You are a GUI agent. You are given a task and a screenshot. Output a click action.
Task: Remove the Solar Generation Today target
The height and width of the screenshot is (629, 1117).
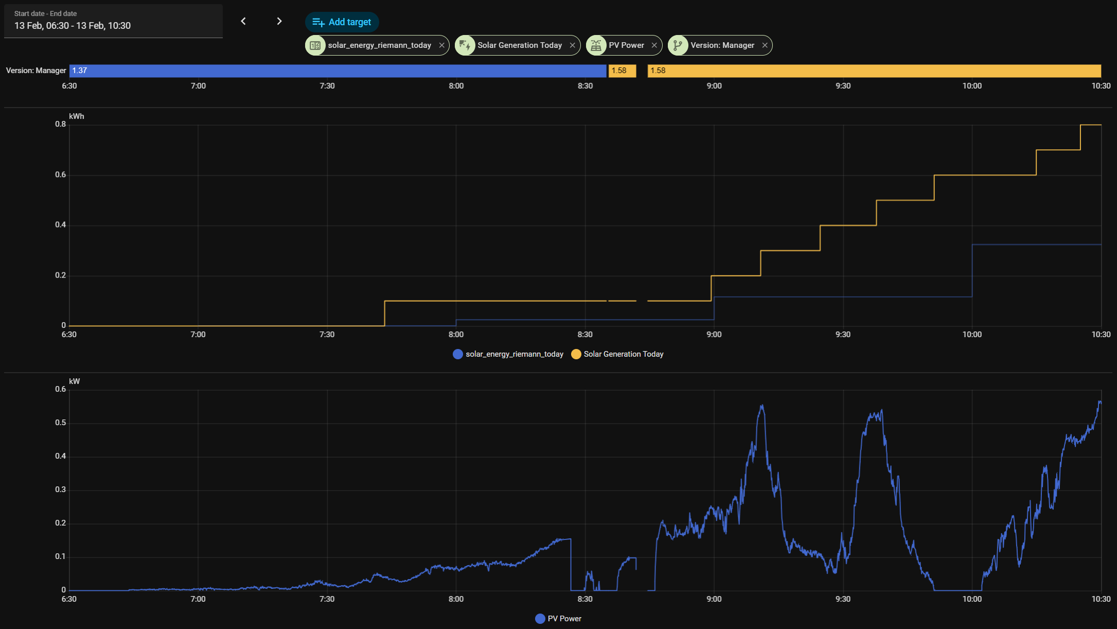tap(572, 45)
